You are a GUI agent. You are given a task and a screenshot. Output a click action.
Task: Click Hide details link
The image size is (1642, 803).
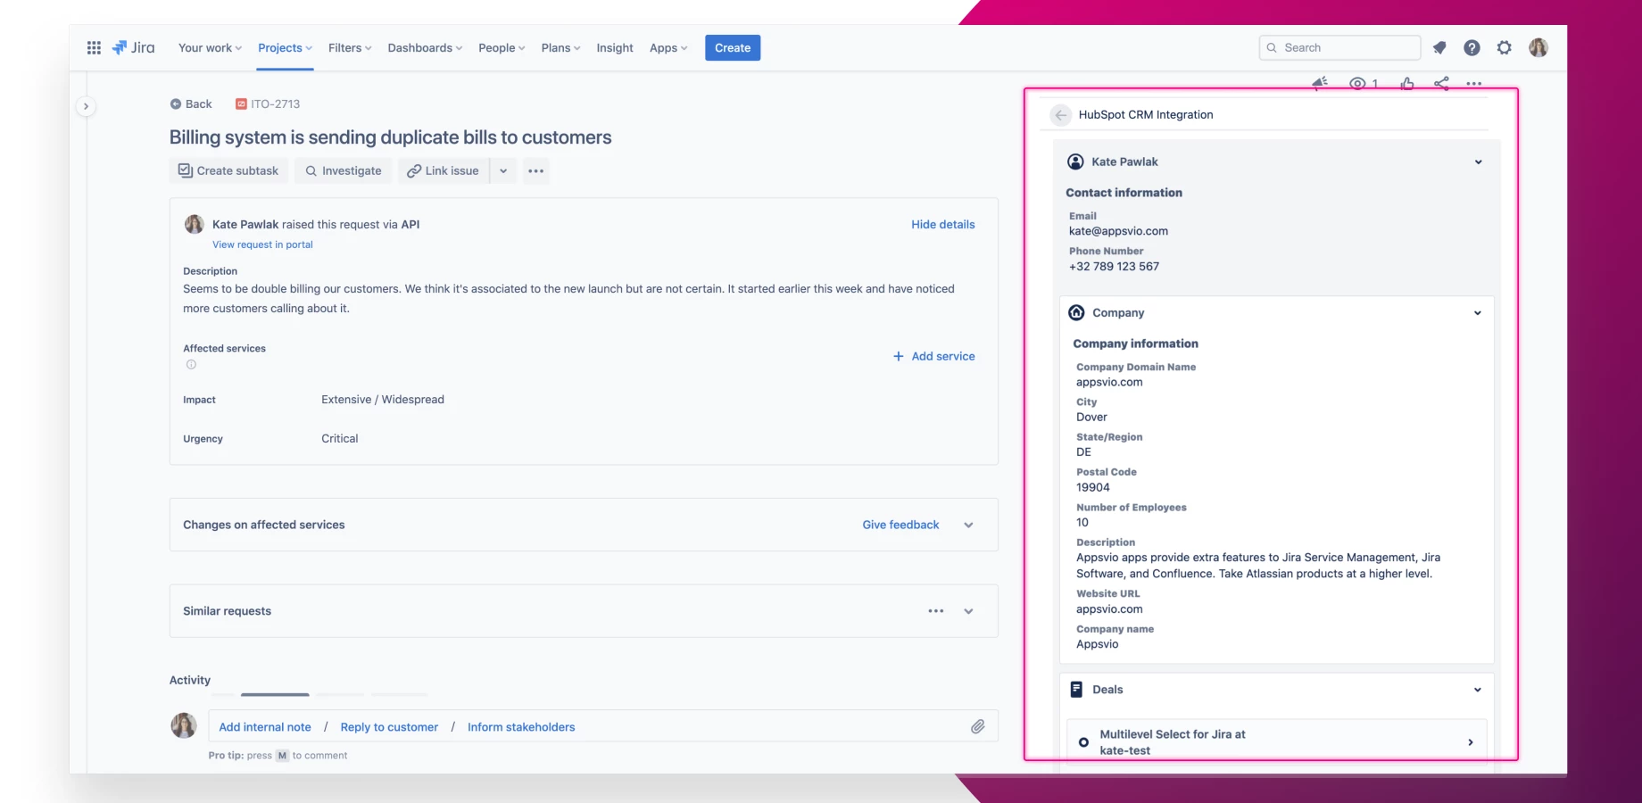(943, 225)
